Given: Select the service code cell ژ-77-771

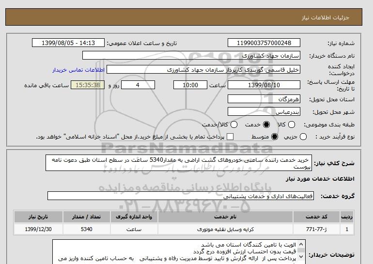Looking at the screenshot, I should [x=316, y=229].
